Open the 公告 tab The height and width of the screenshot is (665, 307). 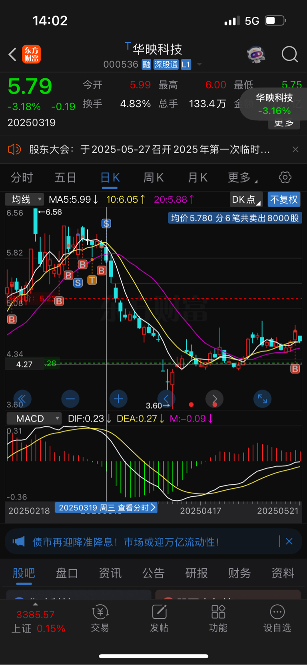pos(153,573)
